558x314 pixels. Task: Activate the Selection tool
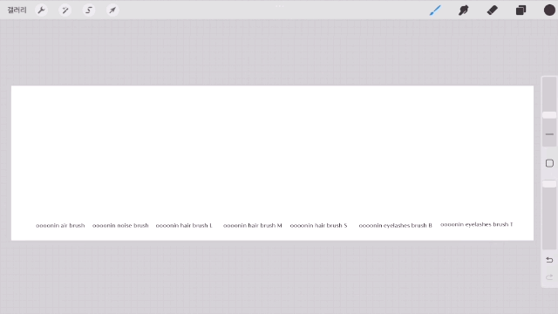[x=89, y=10]
